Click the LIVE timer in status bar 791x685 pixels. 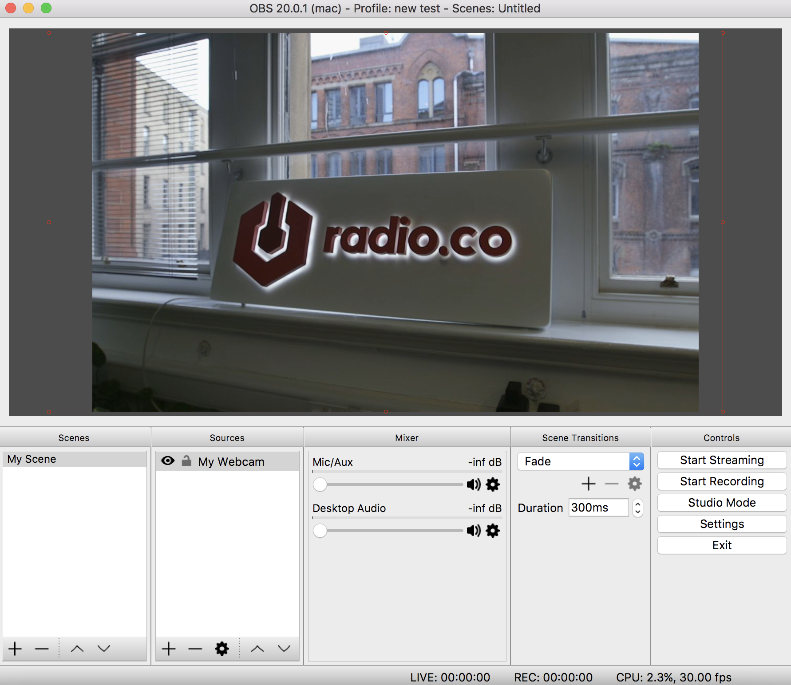click(450, 677)
